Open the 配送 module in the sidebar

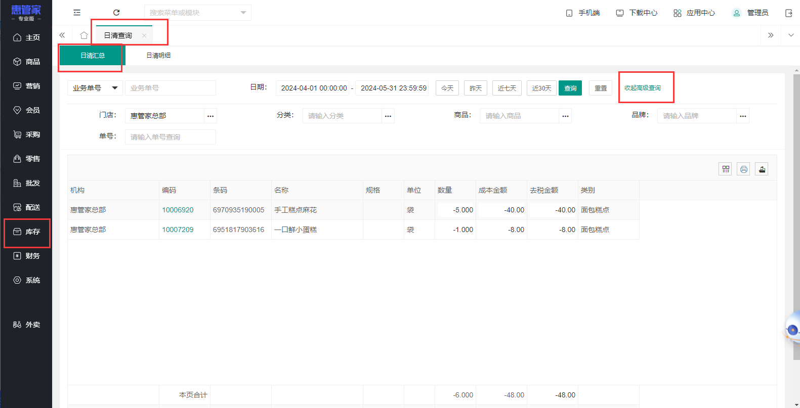point(26,207)
